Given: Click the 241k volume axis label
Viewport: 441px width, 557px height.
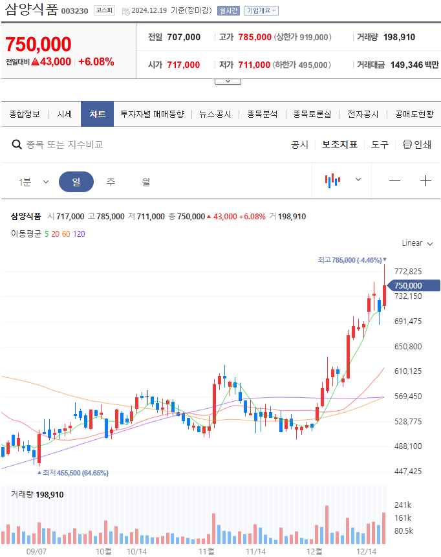Looking at the screenshot, I should (403, 505).
